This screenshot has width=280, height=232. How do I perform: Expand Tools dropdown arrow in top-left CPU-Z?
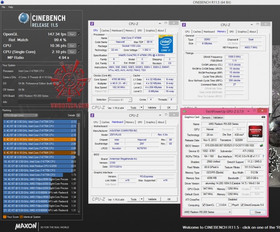click(x=142, y=108)
